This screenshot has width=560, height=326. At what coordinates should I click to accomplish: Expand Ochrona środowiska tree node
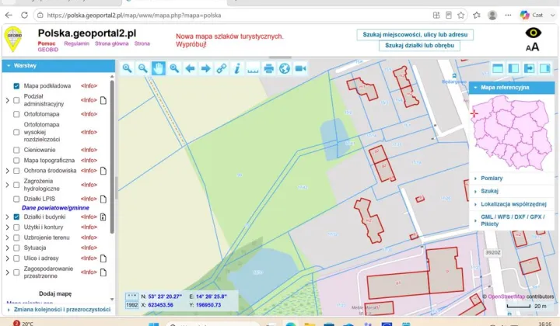[7, 171]
